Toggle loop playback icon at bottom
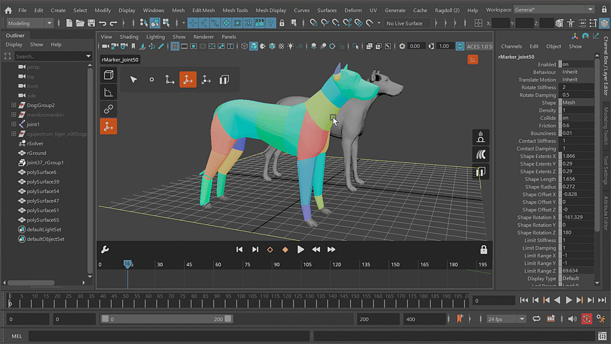Image resolution: width=611 pixels, height=344 pixels. click(537, 319)
